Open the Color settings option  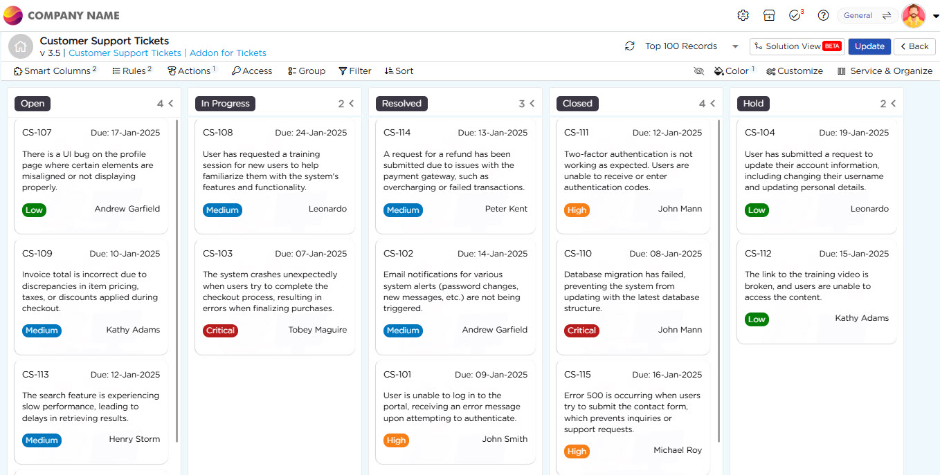(x=734, y=71)
